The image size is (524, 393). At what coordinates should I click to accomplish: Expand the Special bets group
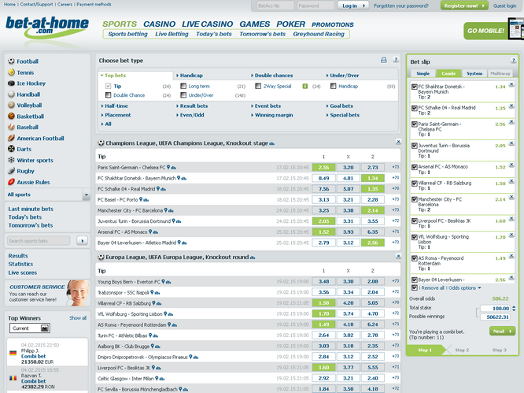343,115
